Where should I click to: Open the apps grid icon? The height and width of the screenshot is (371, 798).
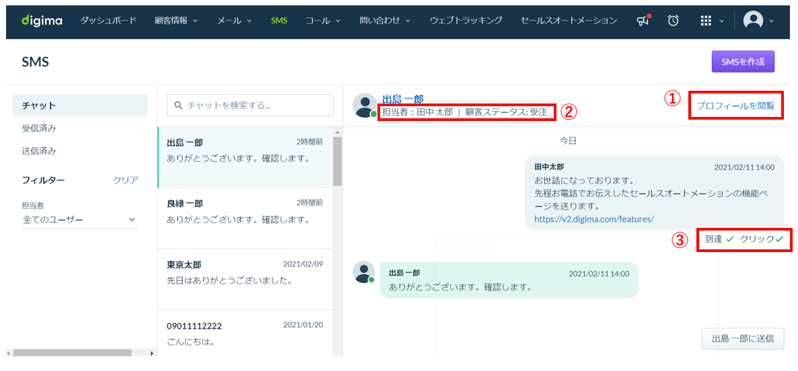click(705, 21)
